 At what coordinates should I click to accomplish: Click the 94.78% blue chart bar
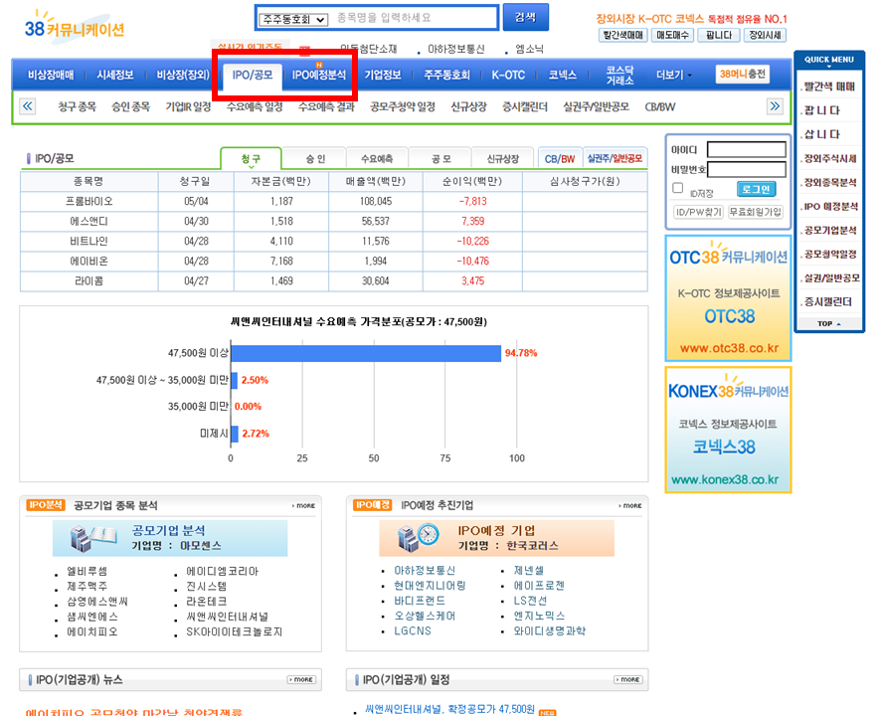pyautogui.click(x=366, y=353)
